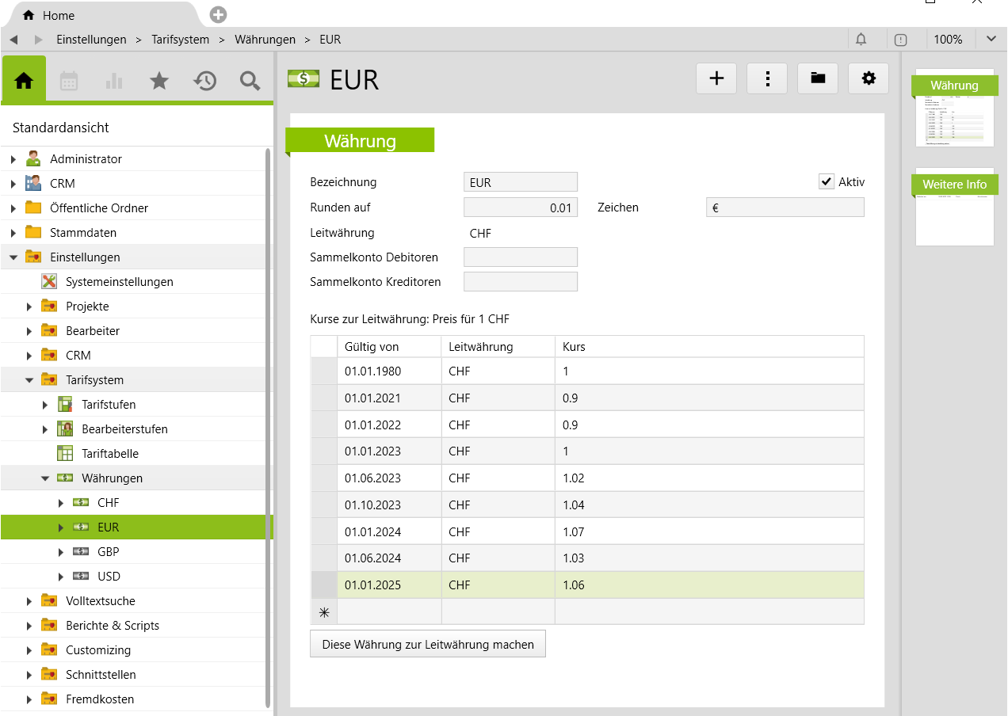The height and width of the screenshot is (716, 1008).
Task: Collapse the Tarifsystem folder
Action: point(29,380)
